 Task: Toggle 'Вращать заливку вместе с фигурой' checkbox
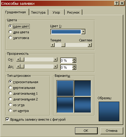click(x=7, y=119)
